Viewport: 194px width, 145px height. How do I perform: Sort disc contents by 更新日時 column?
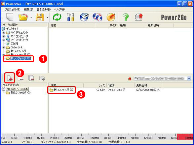point(148,85)
